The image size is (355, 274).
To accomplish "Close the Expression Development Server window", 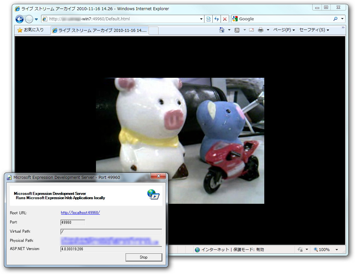I will pos(158,176).
